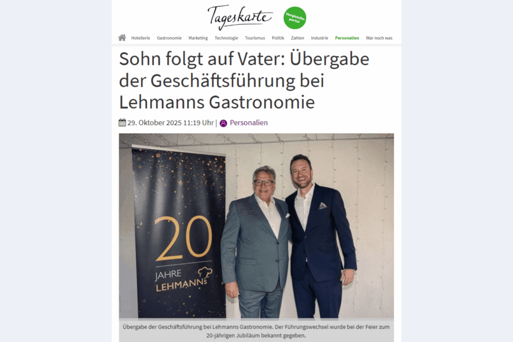This screenshot has height=342, width=513.
Task: Open the Hotellerie menu item
Action: click(141, 38)
